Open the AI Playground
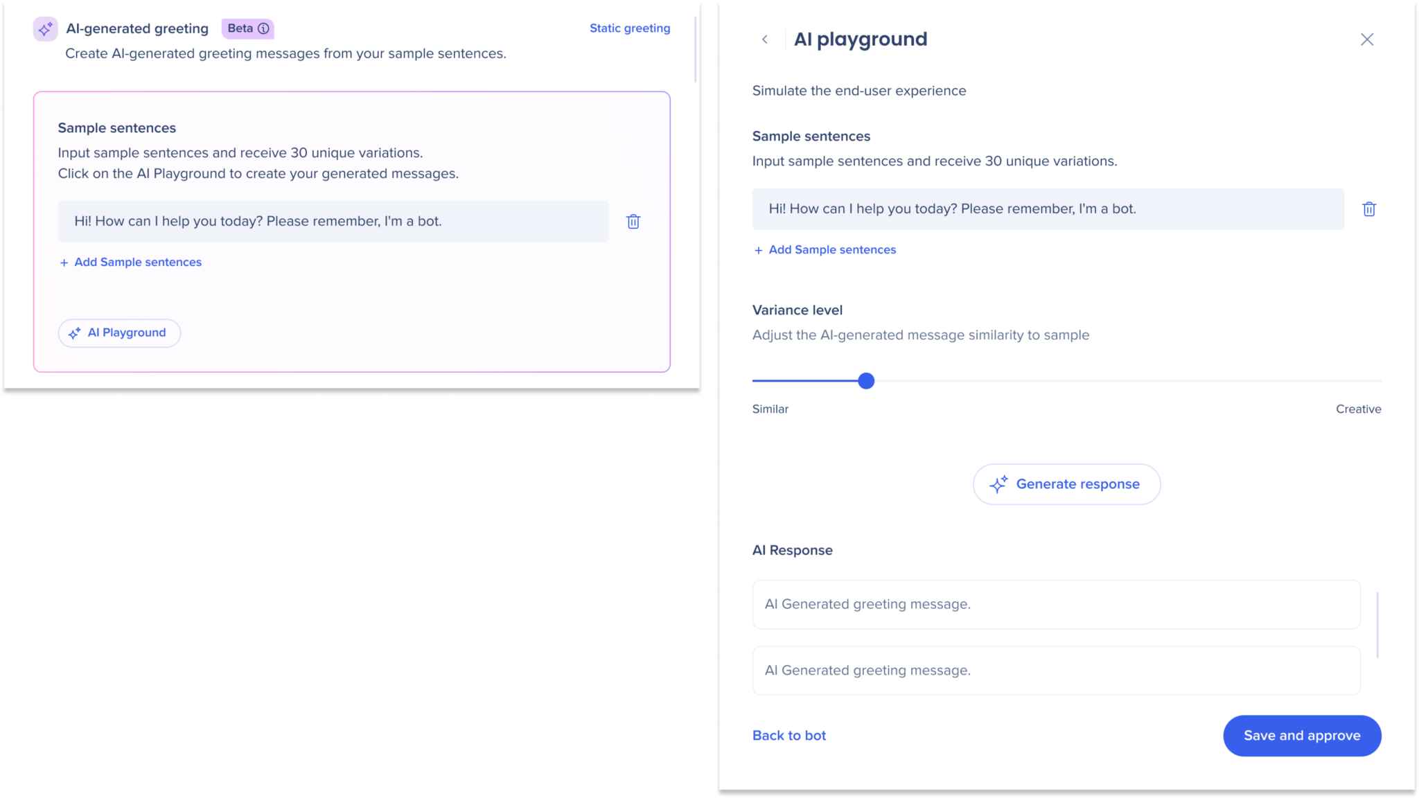This screenshot has width=1419, height=798. pos(119,332)
